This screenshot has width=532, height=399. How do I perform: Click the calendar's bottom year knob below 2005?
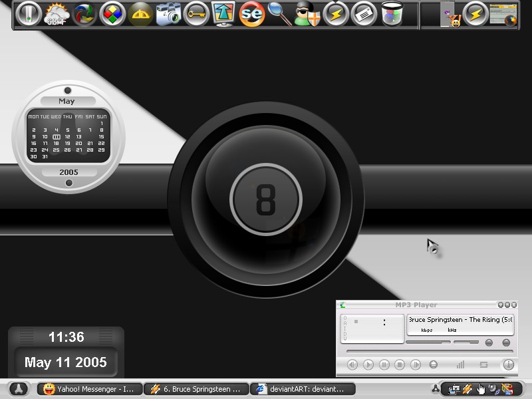click(x=69, y=183)
